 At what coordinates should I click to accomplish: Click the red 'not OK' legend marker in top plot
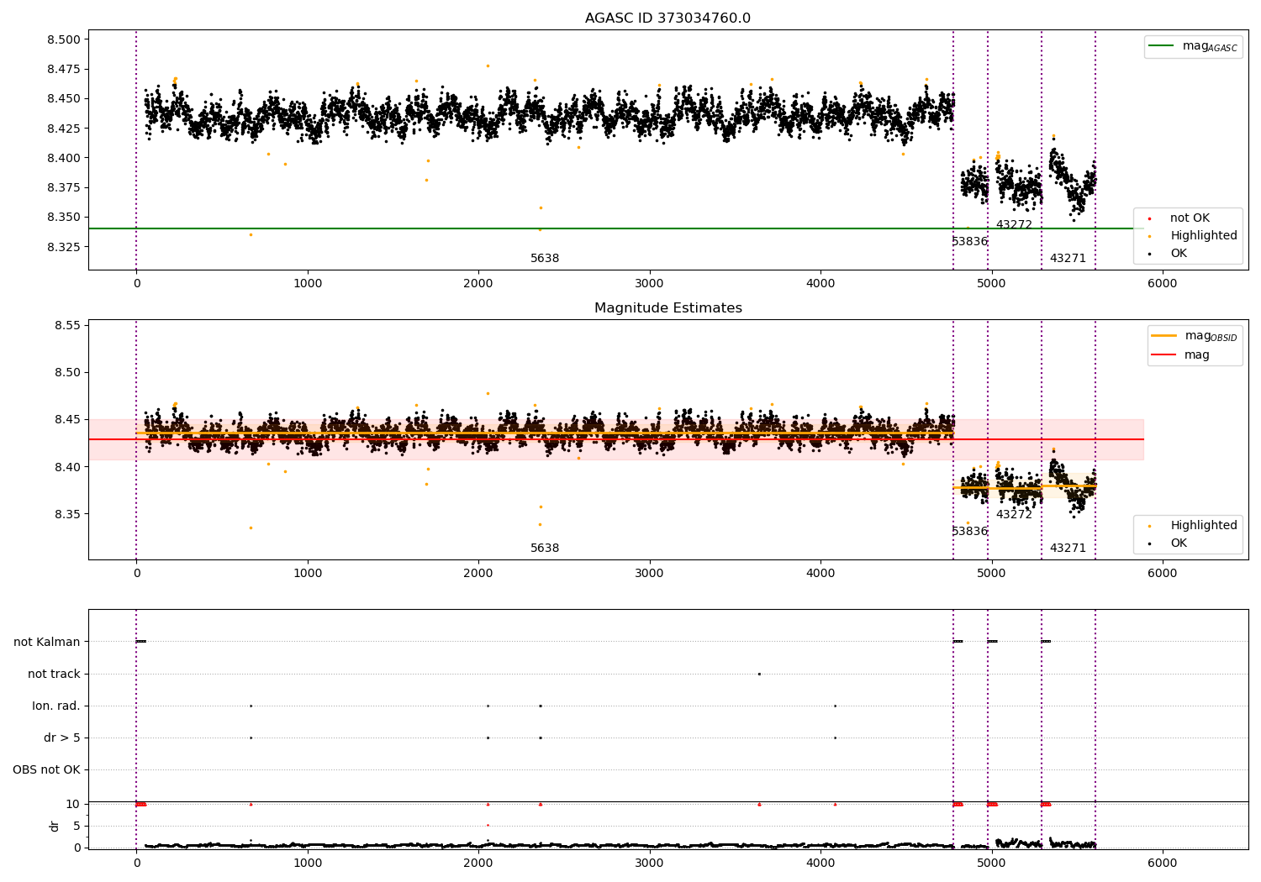coord(1149,218)
